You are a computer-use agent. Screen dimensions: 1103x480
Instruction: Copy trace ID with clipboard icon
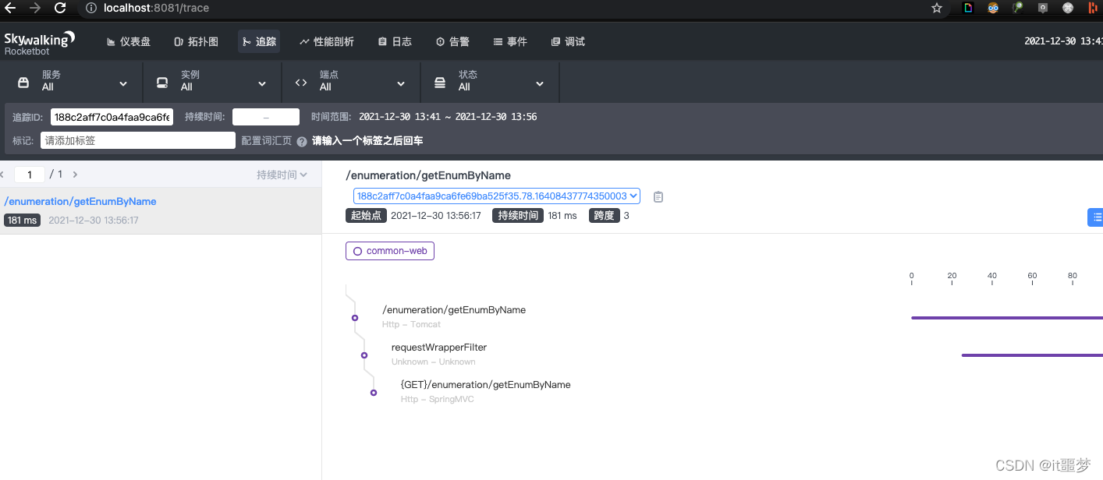click(x=658, y=196)
